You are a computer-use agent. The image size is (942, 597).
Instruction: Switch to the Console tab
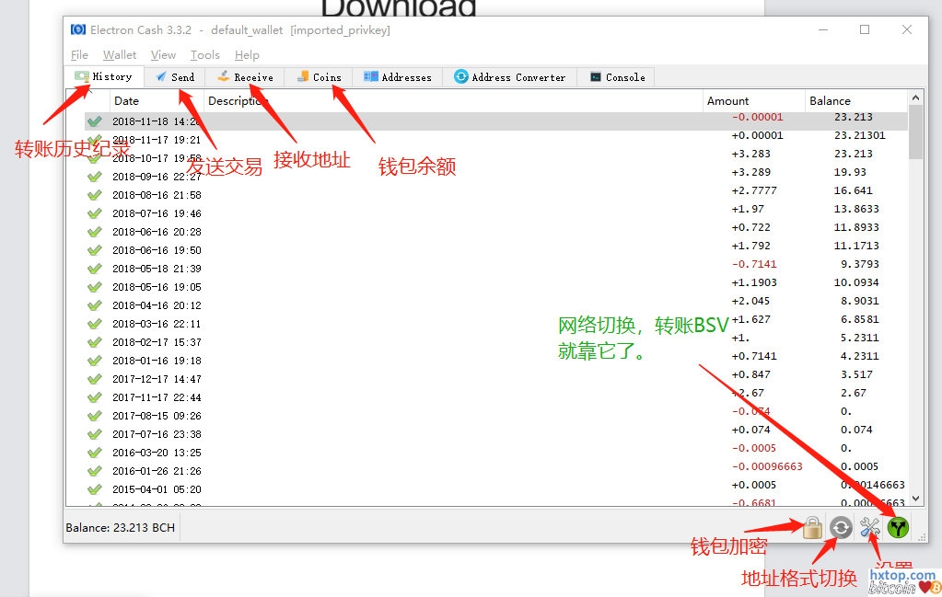pyautogui.click(x=617, y=77)
